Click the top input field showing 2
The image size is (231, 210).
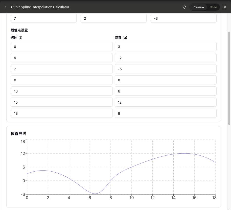point(113,18)
